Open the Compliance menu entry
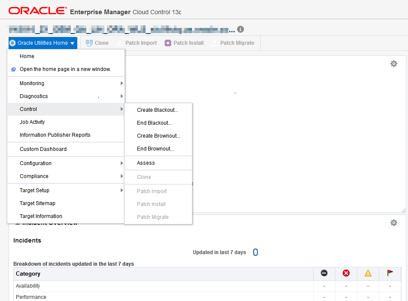The image size is (408, 301). point(66,176)
